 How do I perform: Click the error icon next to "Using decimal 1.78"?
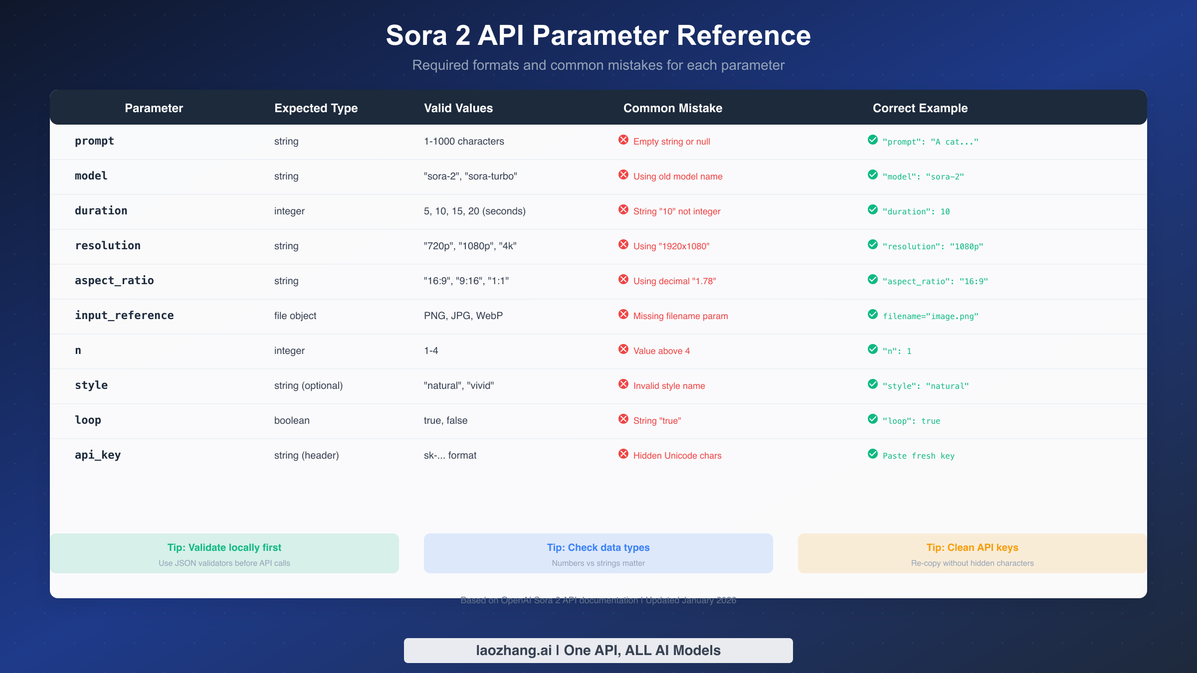623,280
